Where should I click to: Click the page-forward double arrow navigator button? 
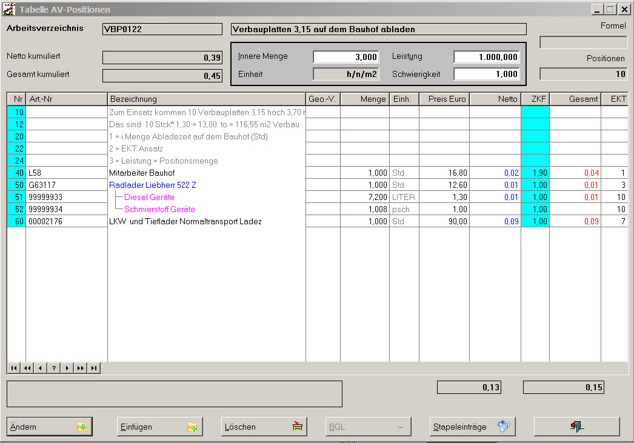pos(80,368)
